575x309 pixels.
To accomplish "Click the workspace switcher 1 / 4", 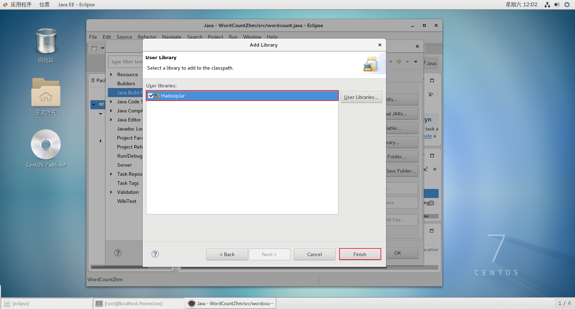I will 564,303.
